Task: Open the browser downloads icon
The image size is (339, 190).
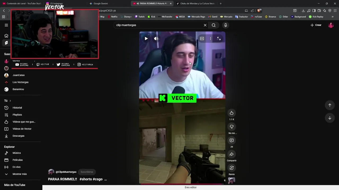Action: click(x=303, y=11)
